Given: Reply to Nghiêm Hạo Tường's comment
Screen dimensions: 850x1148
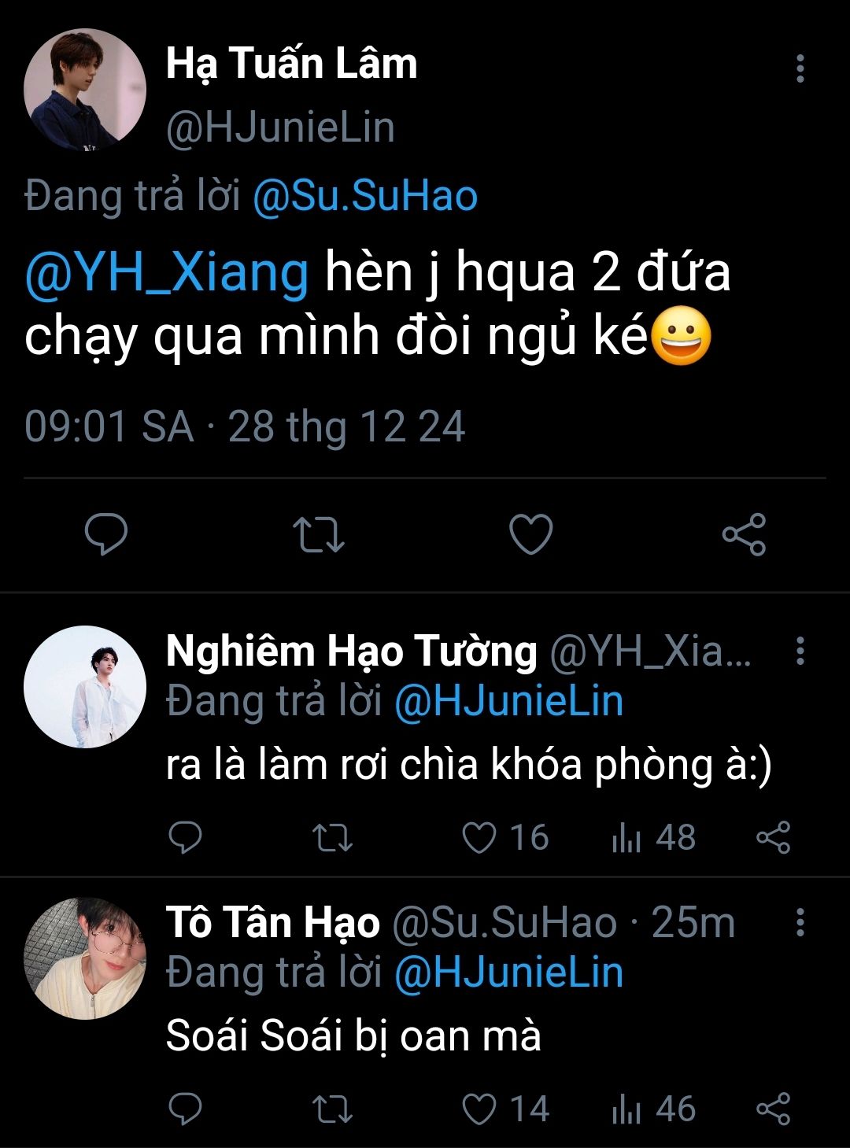Looking at the screenshot, I should point(186,838).
